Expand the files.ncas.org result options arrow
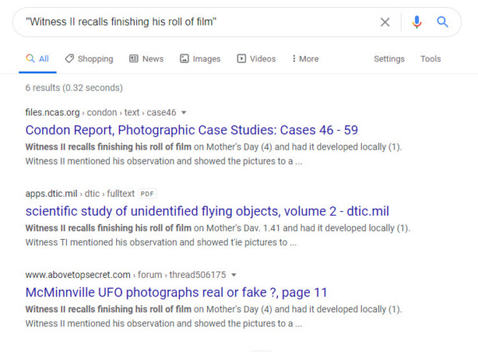 (184, 112)
